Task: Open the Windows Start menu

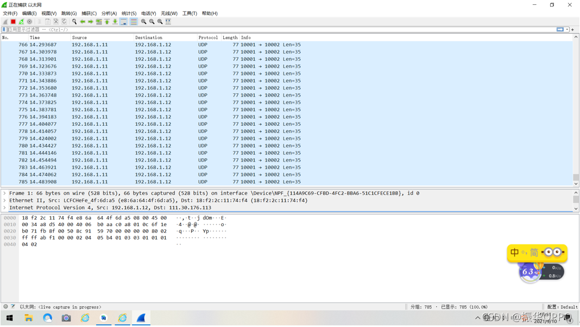Action: point(9,318)
